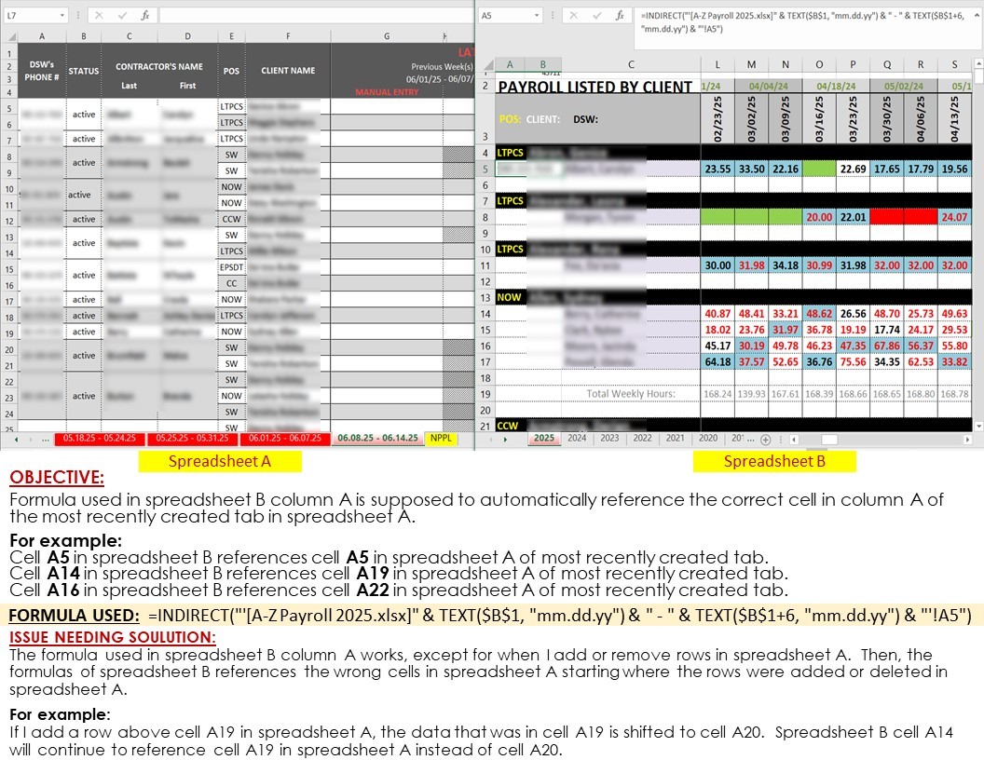Click the horizontal scrollbar thumb in Spreadsheet B
Image resolution: width=984 pixels, height=760 pixels.
click(x=828, y=438)
